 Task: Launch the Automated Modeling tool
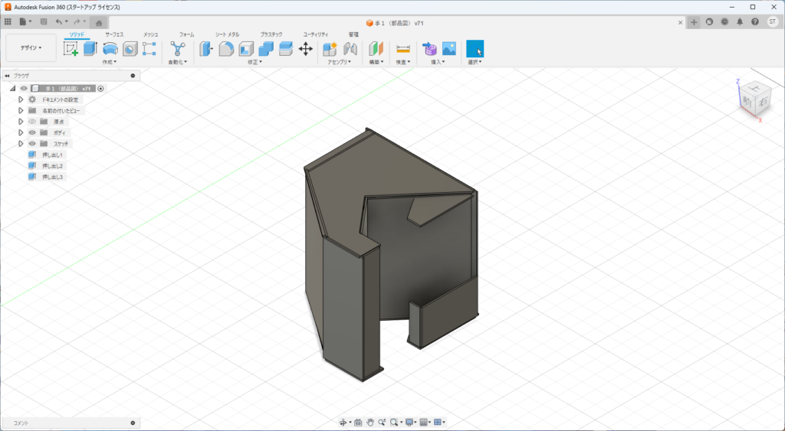point(178,48)
